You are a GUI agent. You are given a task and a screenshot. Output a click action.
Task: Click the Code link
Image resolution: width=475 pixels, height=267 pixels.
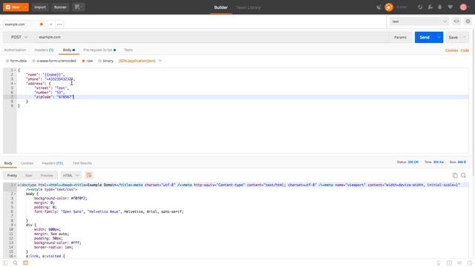click(465, 50)
